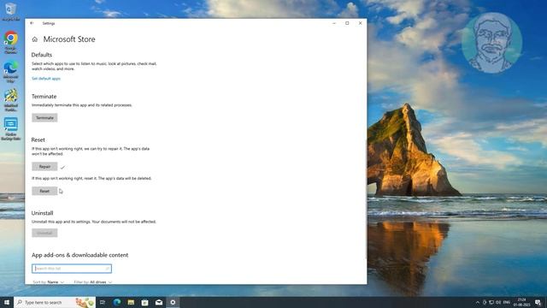Open the Start menu
This screenshot has width=547, height=308.
click(7, 302)
